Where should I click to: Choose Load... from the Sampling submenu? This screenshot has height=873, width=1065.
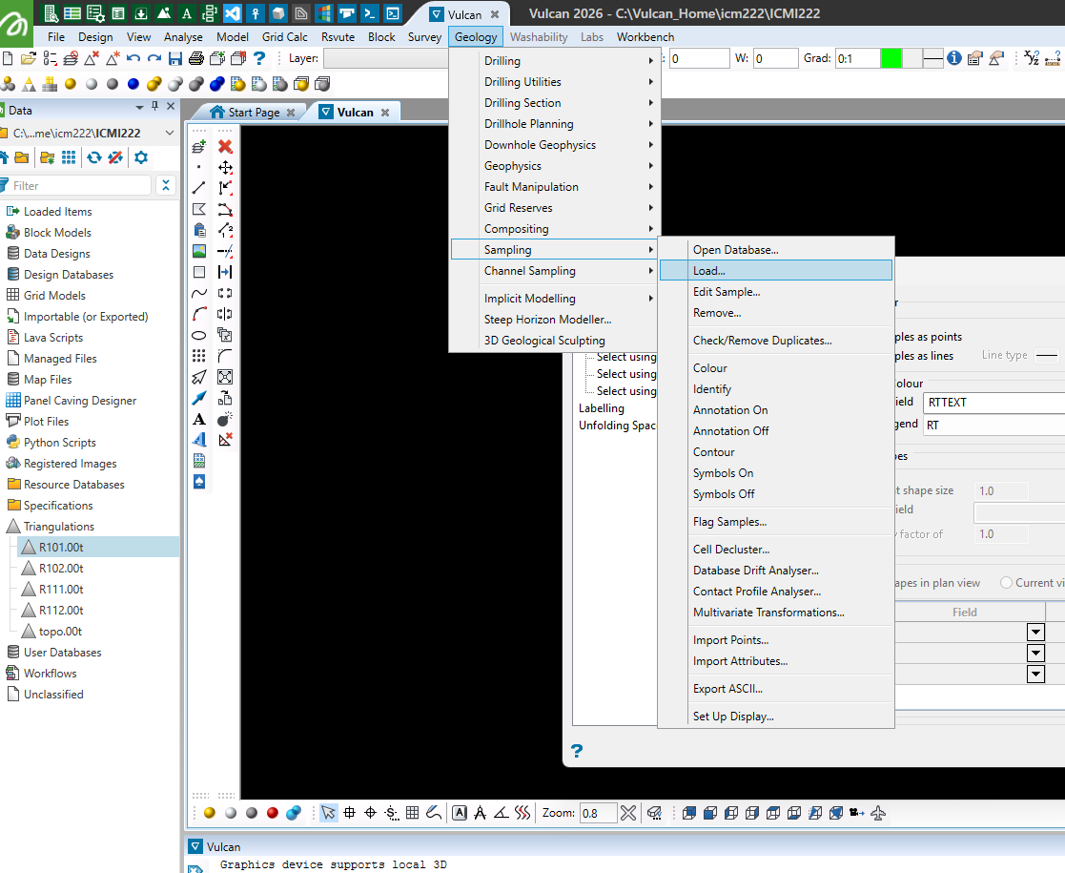pyautogui.click(x=776, y=271)
